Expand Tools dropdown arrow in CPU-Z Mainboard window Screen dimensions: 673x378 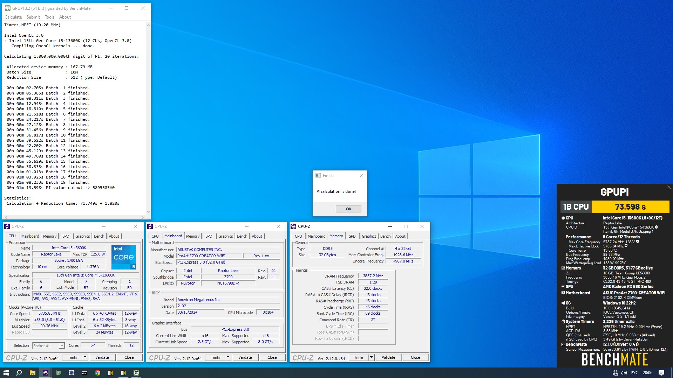tap(228, 357)
